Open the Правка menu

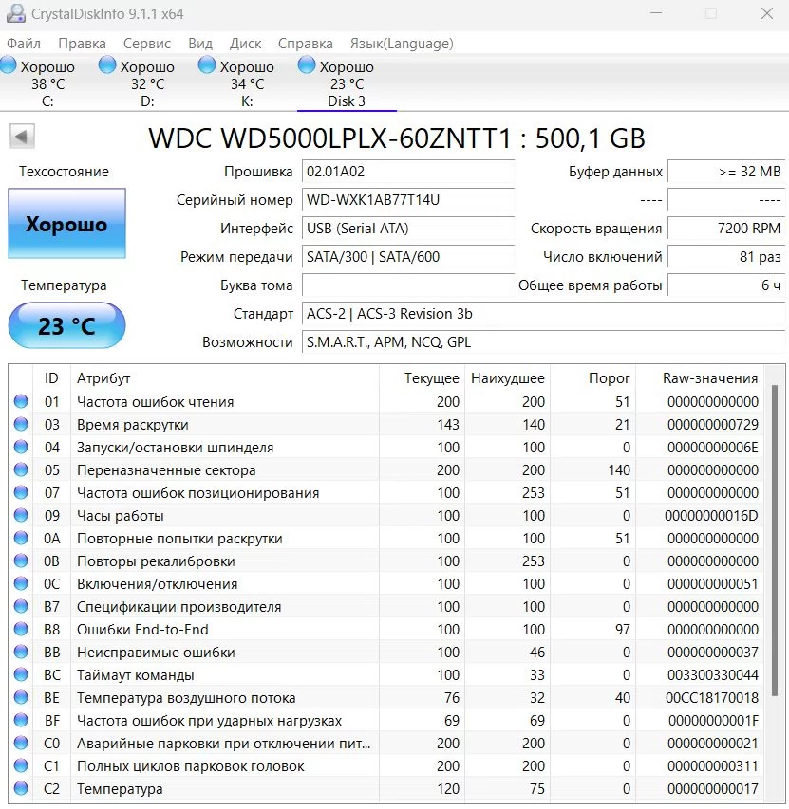[82, 44]
